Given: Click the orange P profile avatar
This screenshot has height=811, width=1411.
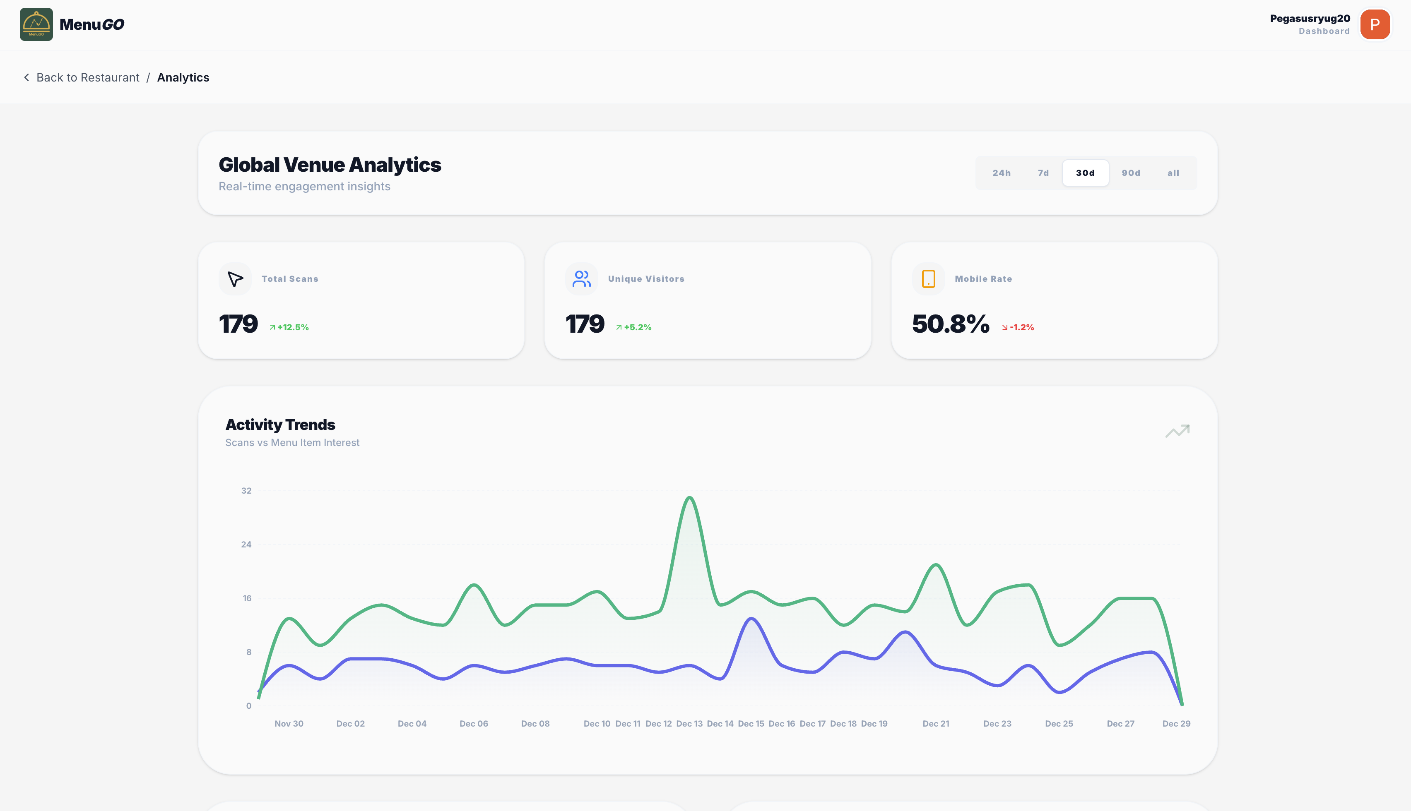Looking at the screenshot, I should (1374, 24).
